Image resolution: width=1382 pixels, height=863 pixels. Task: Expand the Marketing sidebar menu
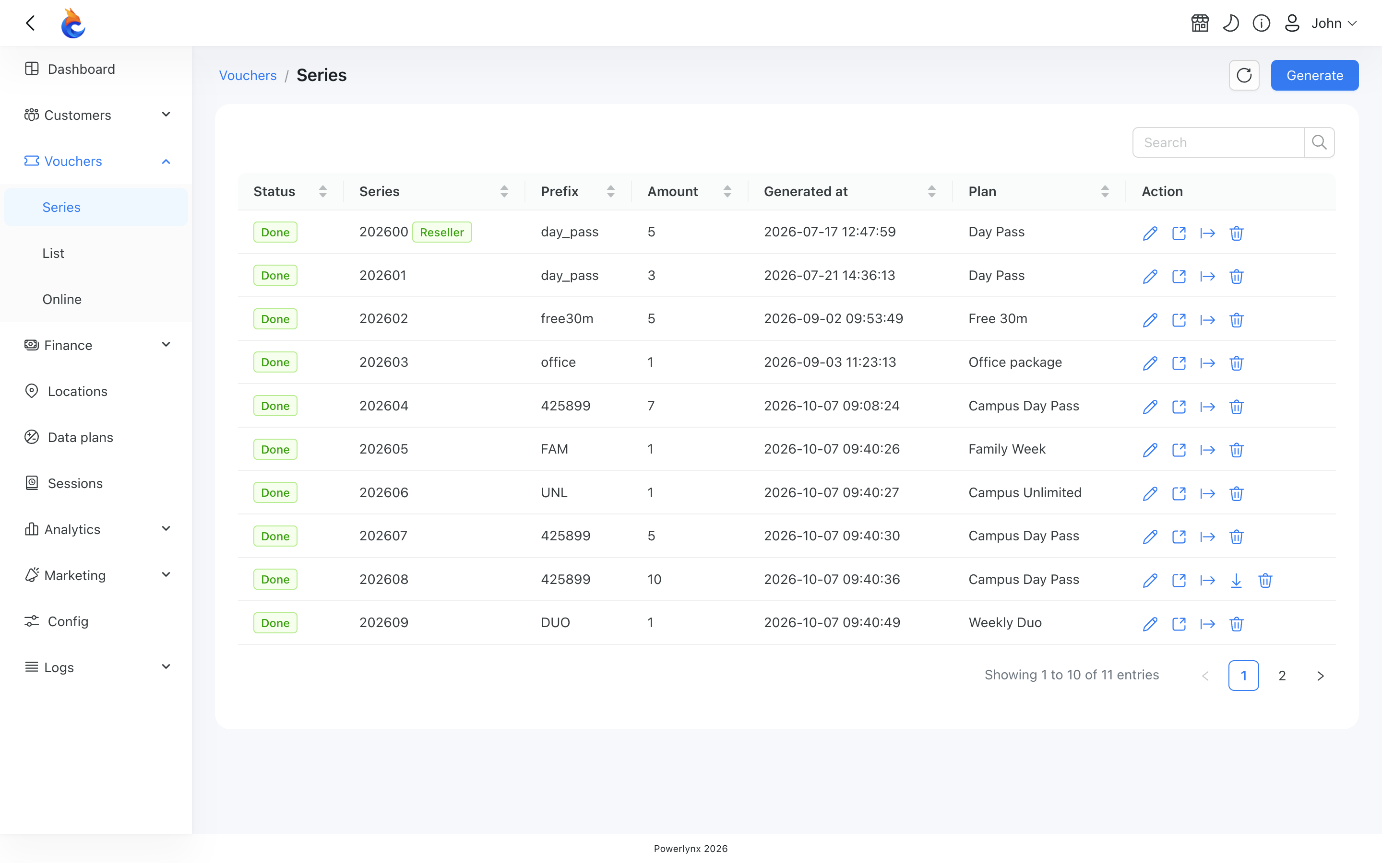96,575
